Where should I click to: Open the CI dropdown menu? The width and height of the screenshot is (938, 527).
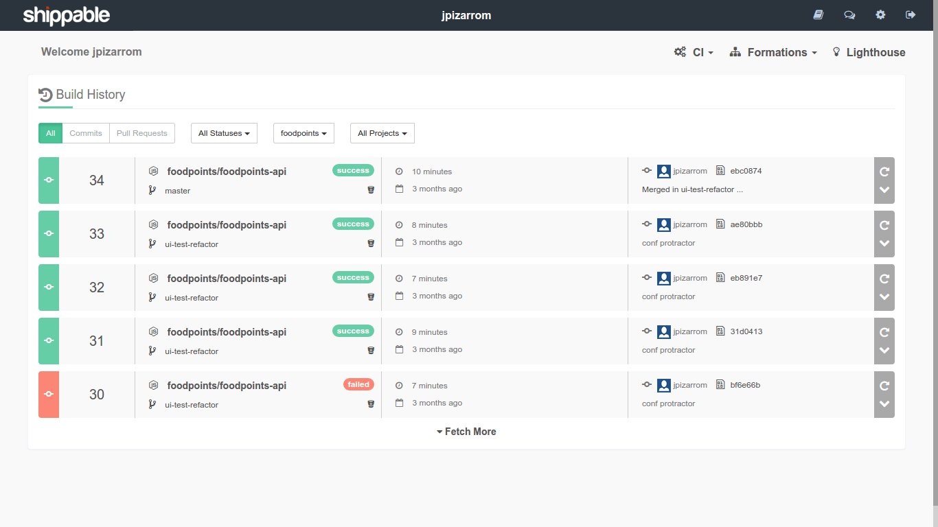click(694, 52)
